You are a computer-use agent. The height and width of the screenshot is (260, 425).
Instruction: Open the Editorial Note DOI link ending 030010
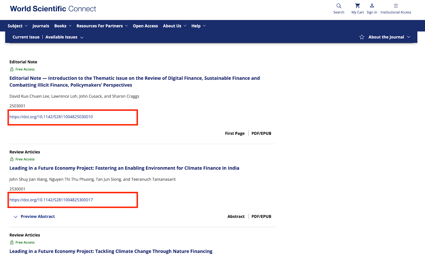coord(51,117)
